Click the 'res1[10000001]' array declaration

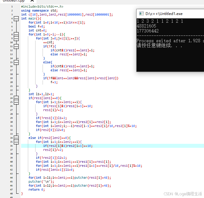(x=70, y=15)
